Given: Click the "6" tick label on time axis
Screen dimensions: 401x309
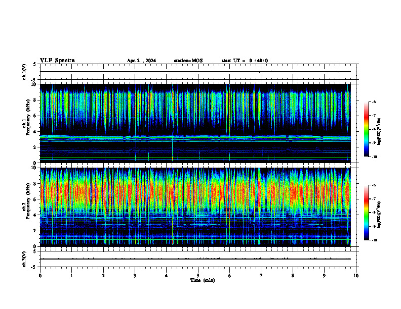Looking at the screenshot, I should (230, 276).
